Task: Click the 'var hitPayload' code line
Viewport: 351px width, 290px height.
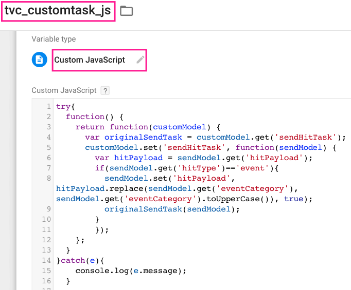Action: [203, 158]
